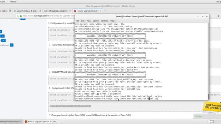This screenshot has width=221, height=124.
Task: Click the Firefox icon in taskbar
Action: [26, 122]
